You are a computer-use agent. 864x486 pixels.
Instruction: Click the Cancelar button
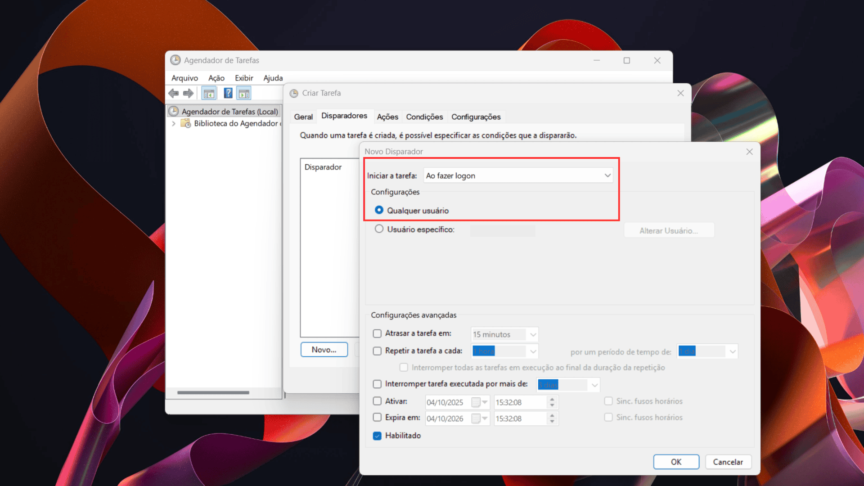(728, 462)
